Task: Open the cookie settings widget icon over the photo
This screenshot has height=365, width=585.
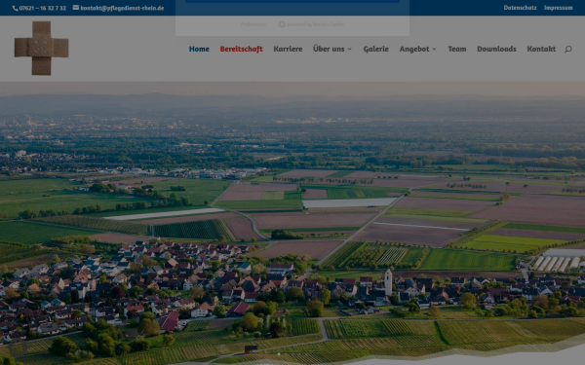Action: tap(18, 347)
